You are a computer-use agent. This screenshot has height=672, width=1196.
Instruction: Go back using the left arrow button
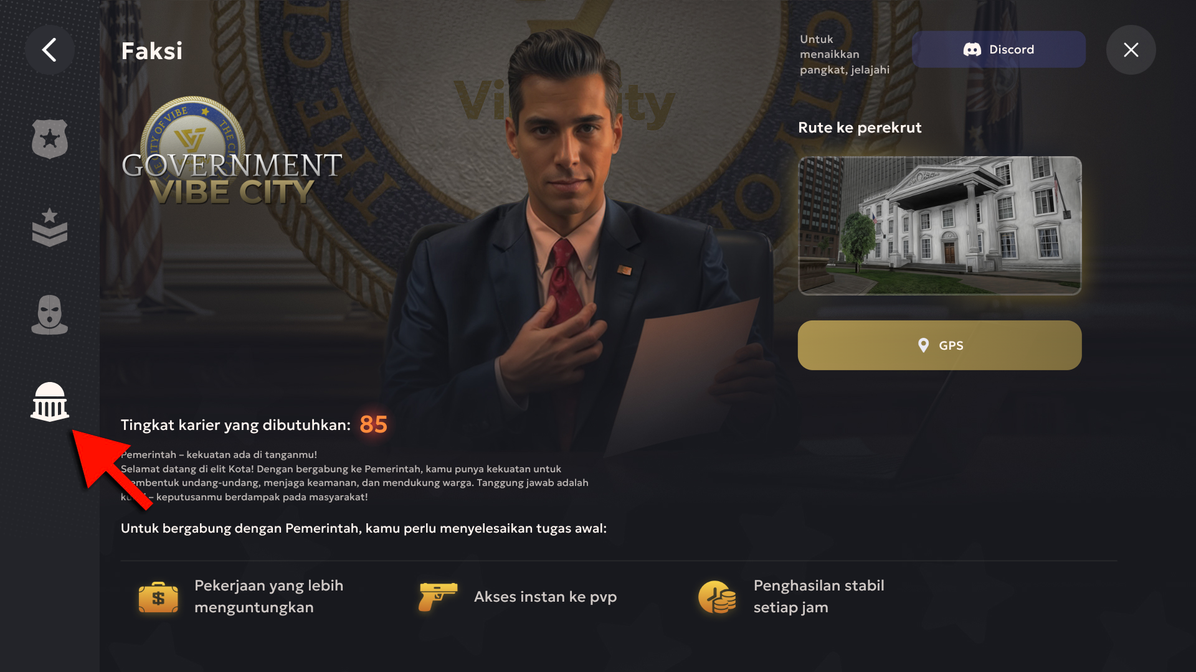click(x=50, y=50)
